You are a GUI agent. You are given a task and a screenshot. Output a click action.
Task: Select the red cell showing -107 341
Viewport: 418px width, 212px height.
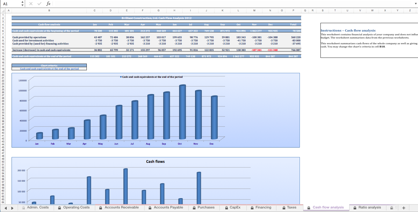[x=254, y=50]
